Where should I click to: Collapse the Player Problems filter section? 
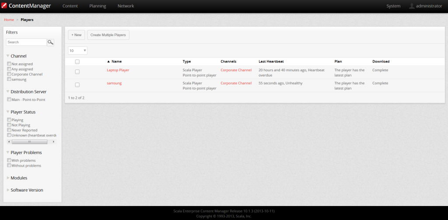coord(8,153)
